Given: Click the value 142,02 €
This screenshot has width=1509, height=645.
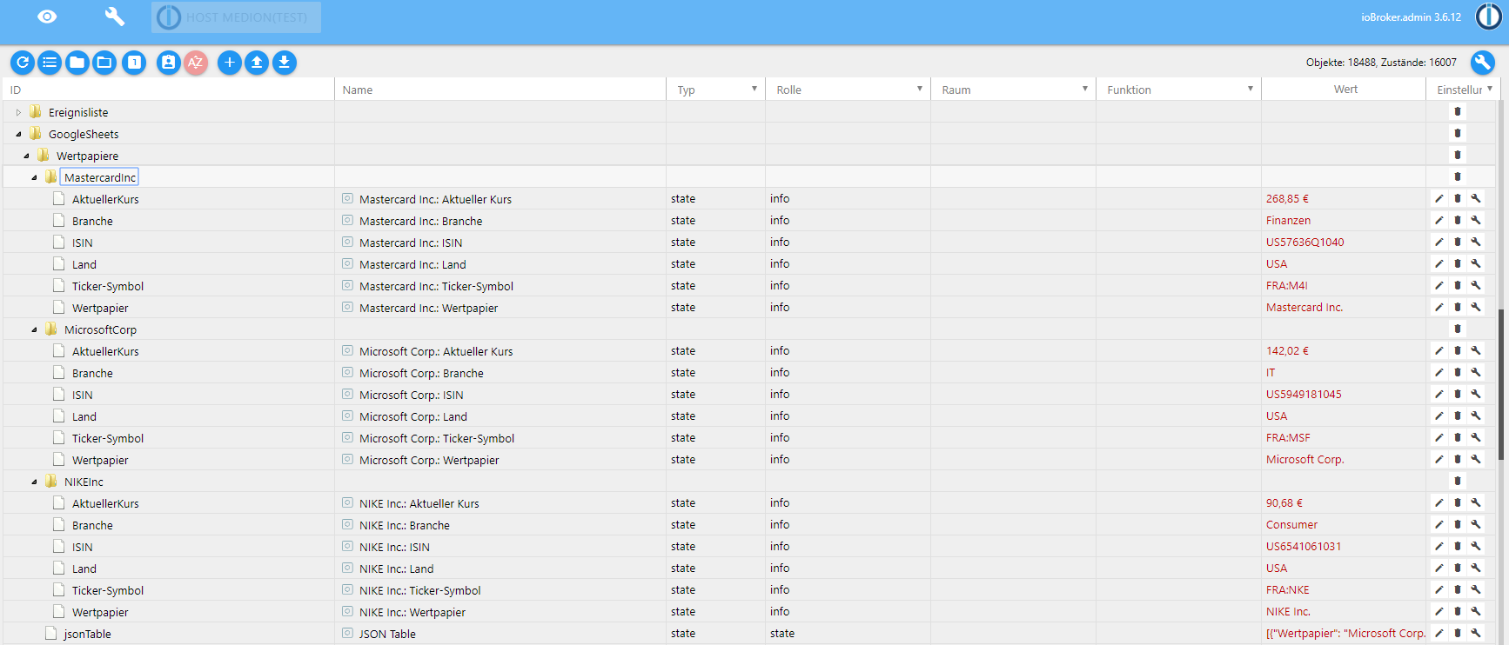Looking at the screenshot, I should pos(1287,351).
